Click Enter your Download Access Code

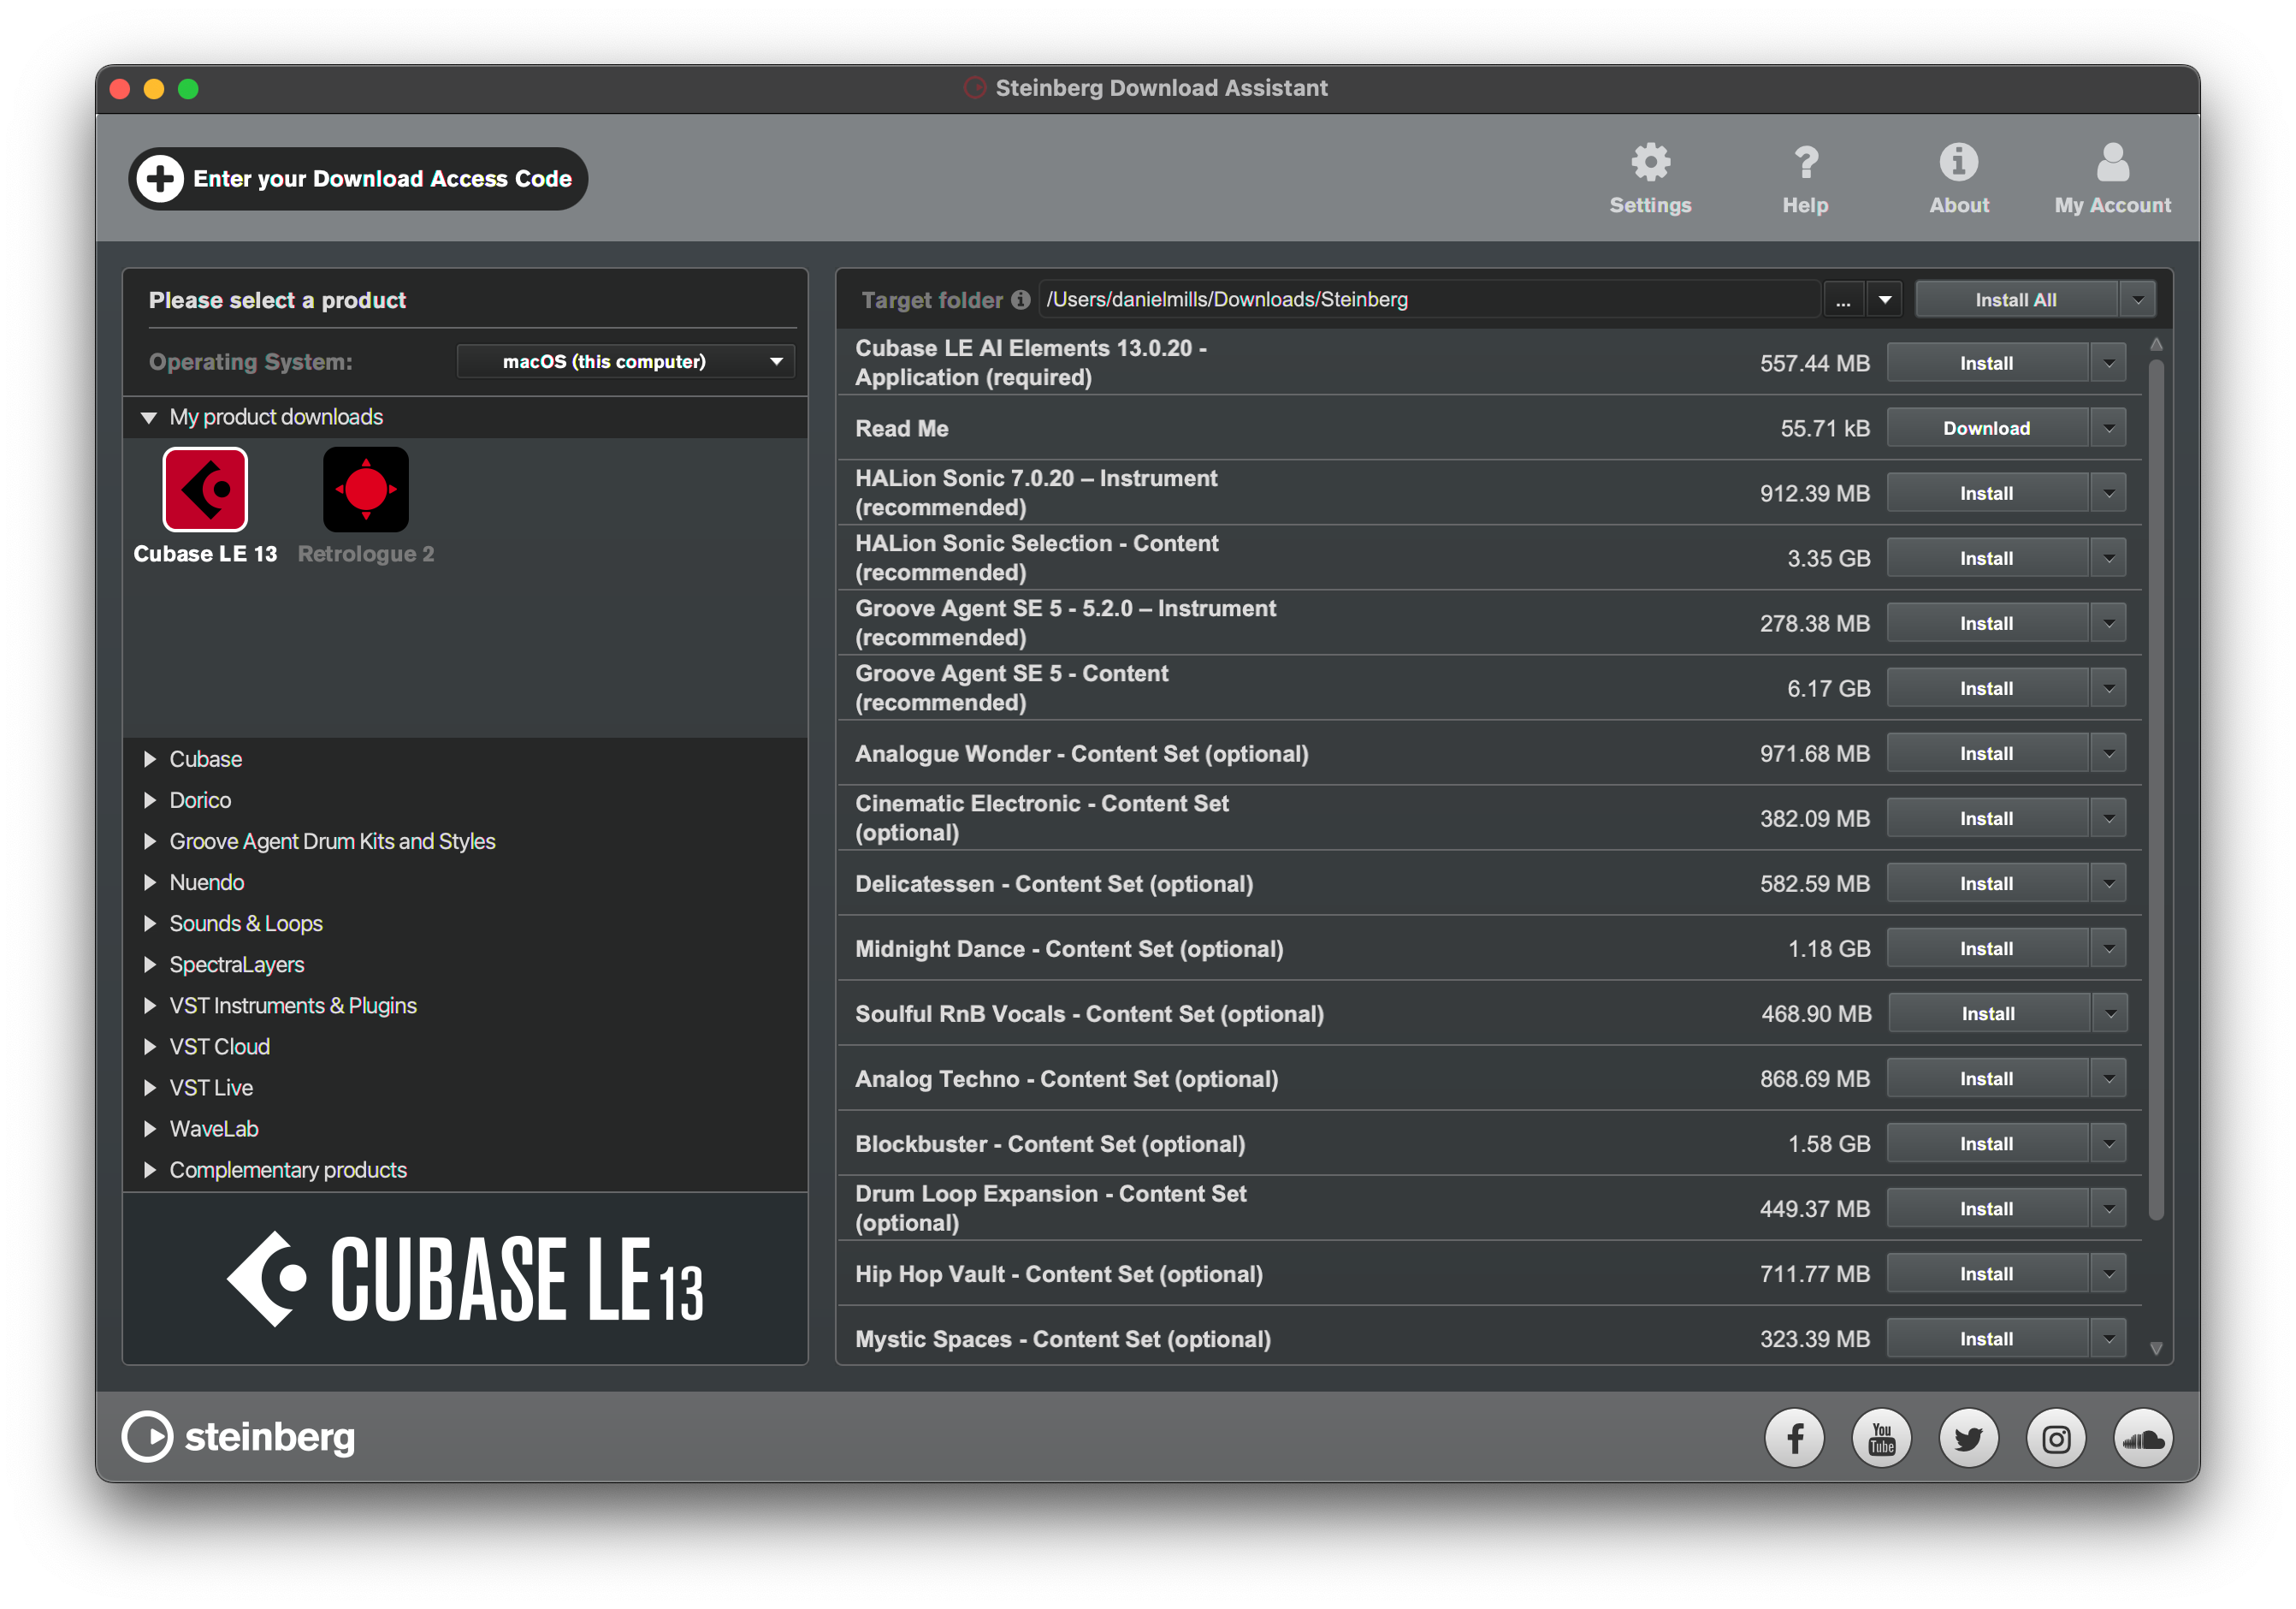[358, 179]
